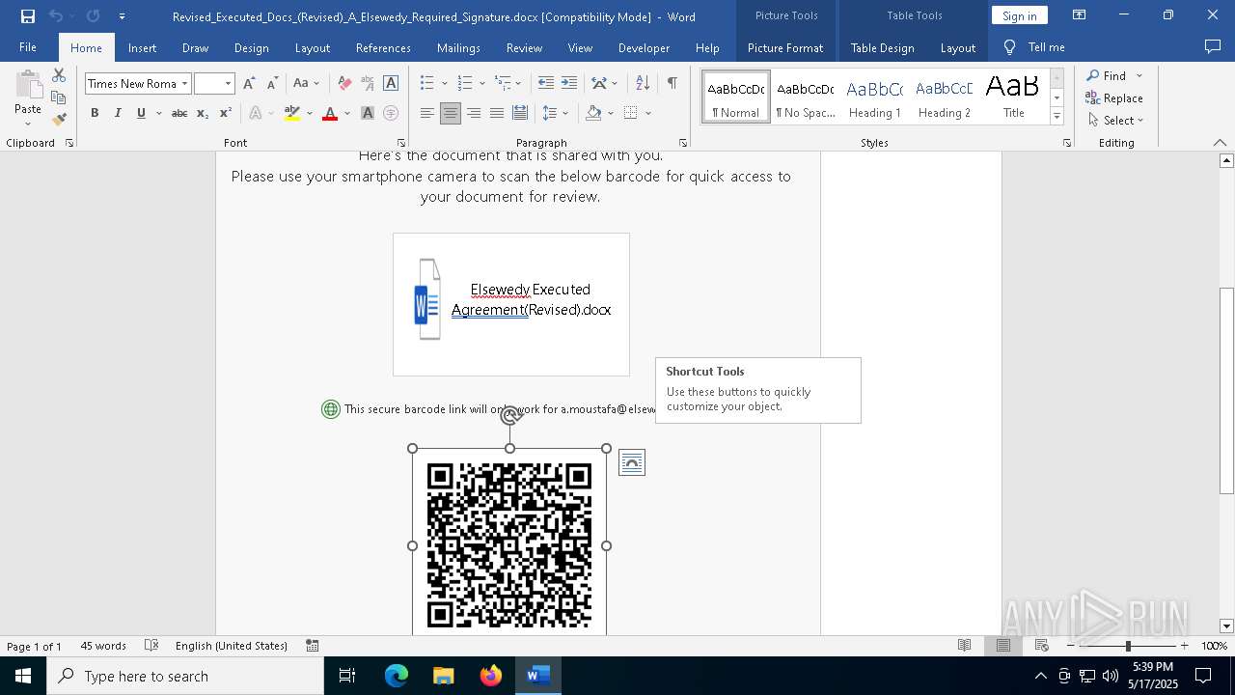Switch to Print Layout view
The height and width of the screenshot is (695, 1235).
tap(1002, 646)
